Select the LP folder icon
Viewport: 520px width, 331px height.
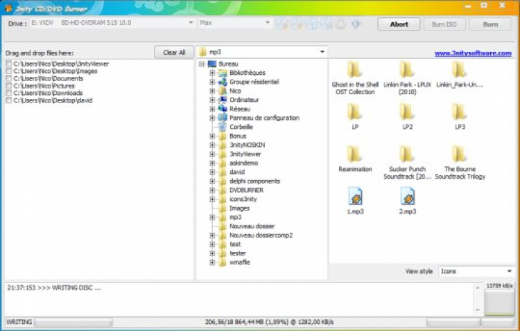[x=354, y=112]
